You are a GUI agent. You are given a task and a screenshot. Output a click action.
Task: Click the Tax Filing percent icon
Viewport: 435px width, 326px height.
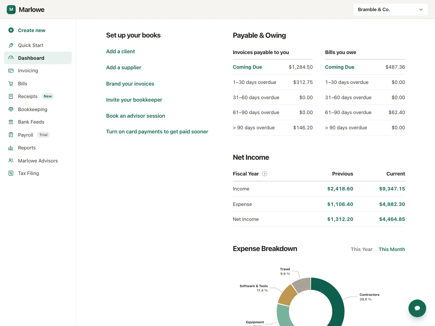click(11, 173)
